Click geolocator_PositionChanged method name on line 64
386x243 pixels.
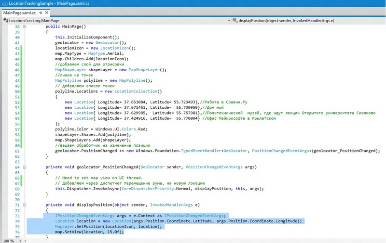click(x=107, y=167)
